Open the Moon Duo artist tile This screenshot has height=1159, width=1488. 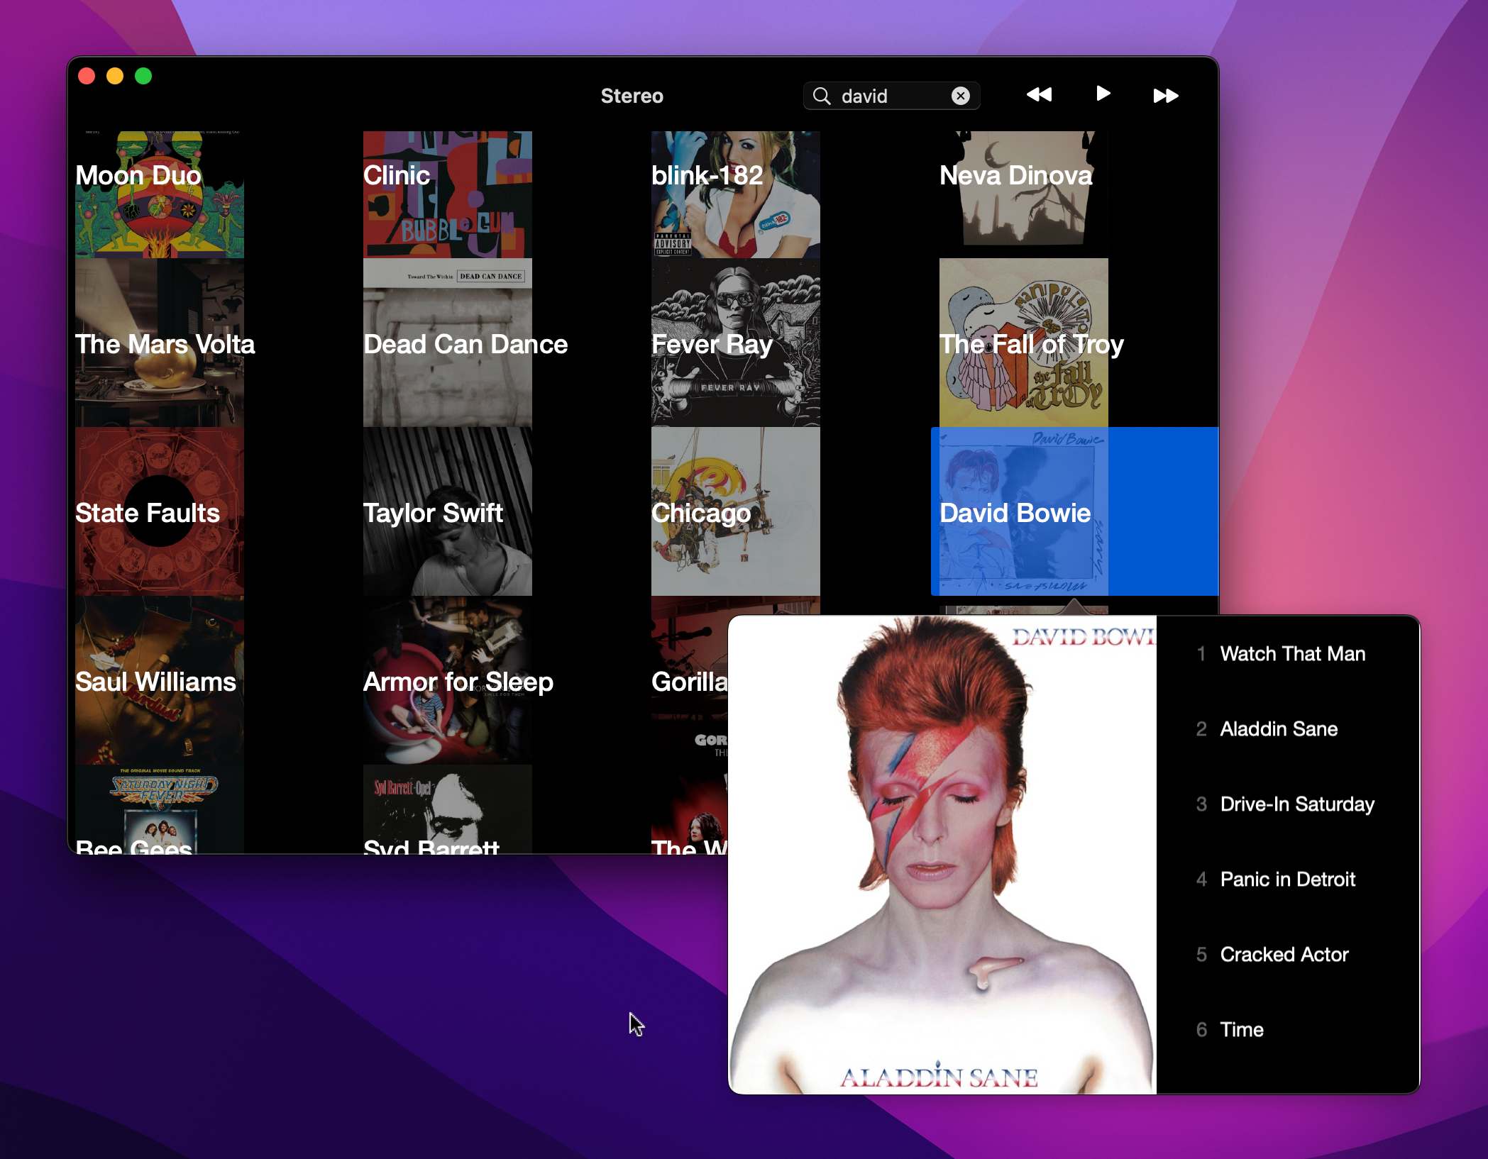point(160,194)
